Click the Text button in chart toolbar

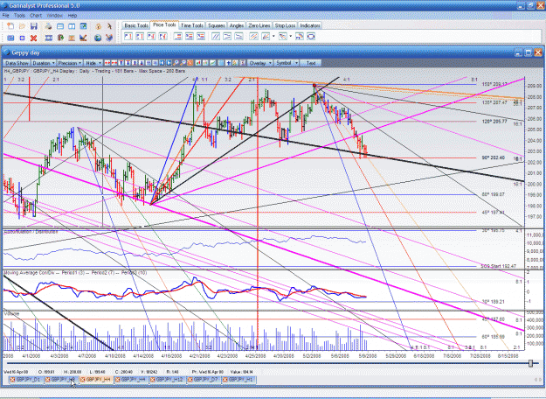[x=311, y=63]
